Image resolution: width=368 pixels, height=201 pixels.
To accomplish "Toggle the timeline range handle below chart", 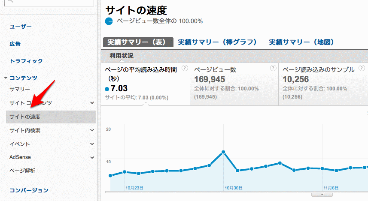I will 322,195.
